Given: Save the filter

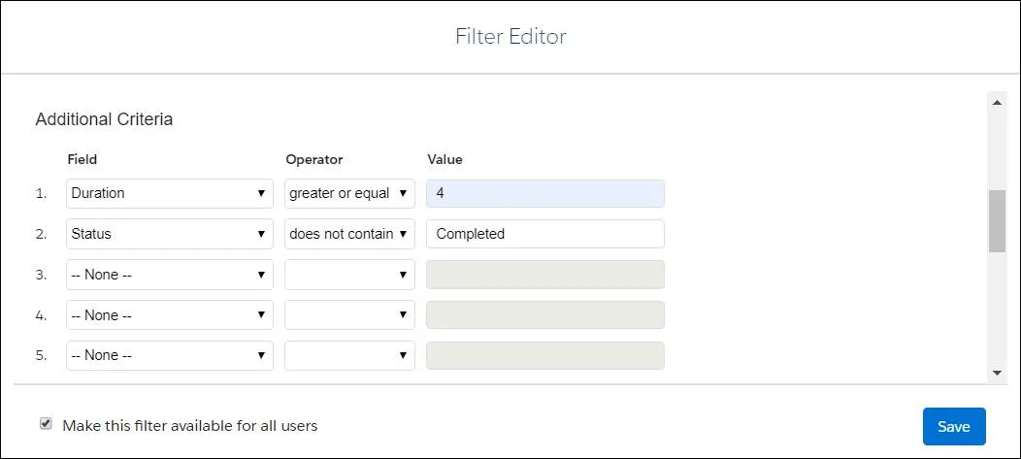Looking at the screenshot, I should 953,427.
